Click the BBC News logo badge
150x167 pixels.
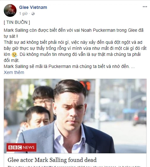click(21, 147)
